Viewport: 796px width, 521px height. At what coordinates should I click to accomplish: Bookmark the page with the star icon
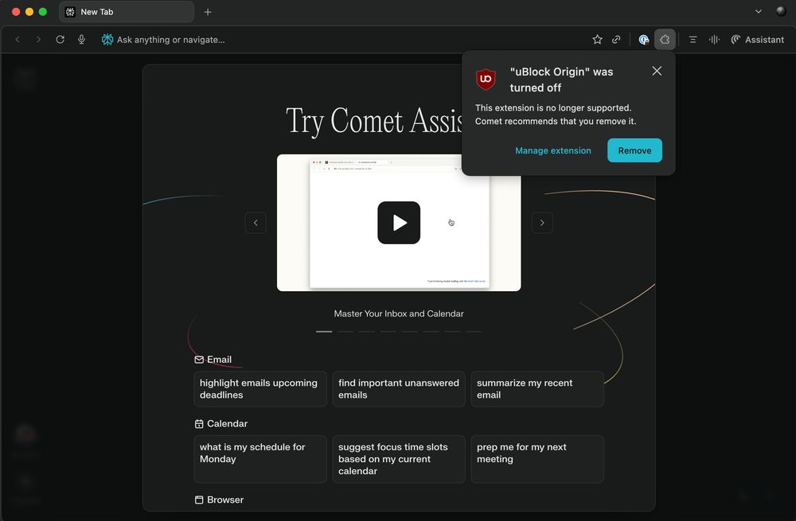pyautogui.click(x=597, y=40)
